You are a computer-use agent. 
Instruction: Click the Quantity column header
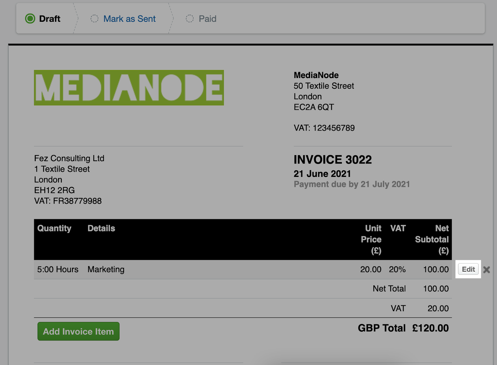click(54, 228)
